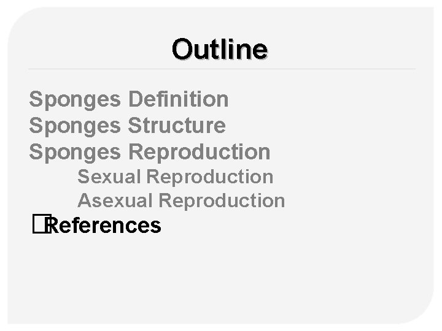Screen dimensions: 442x331
Task: Open the Asexual Reproduction sub-item
Action: click(x=181, y=200)
